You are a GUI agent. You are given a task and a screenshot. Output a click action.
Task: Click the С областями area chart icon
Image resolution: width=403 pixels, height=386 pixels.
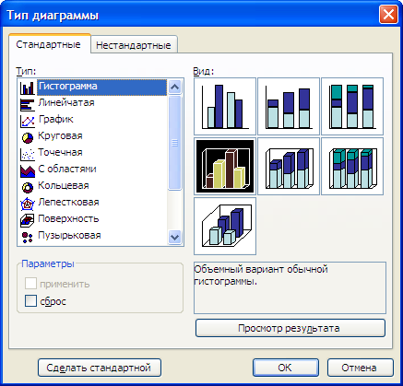(x=28, y=170)
